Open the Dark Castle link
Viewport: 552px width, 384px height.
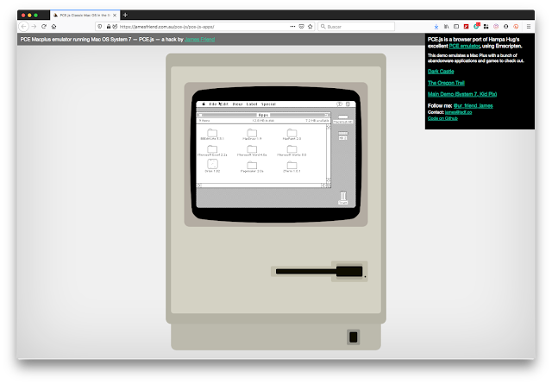[x=441, y=72]
